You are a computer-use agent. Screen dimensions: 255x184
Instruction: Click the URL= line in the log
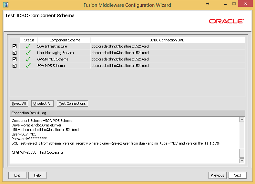45,130
